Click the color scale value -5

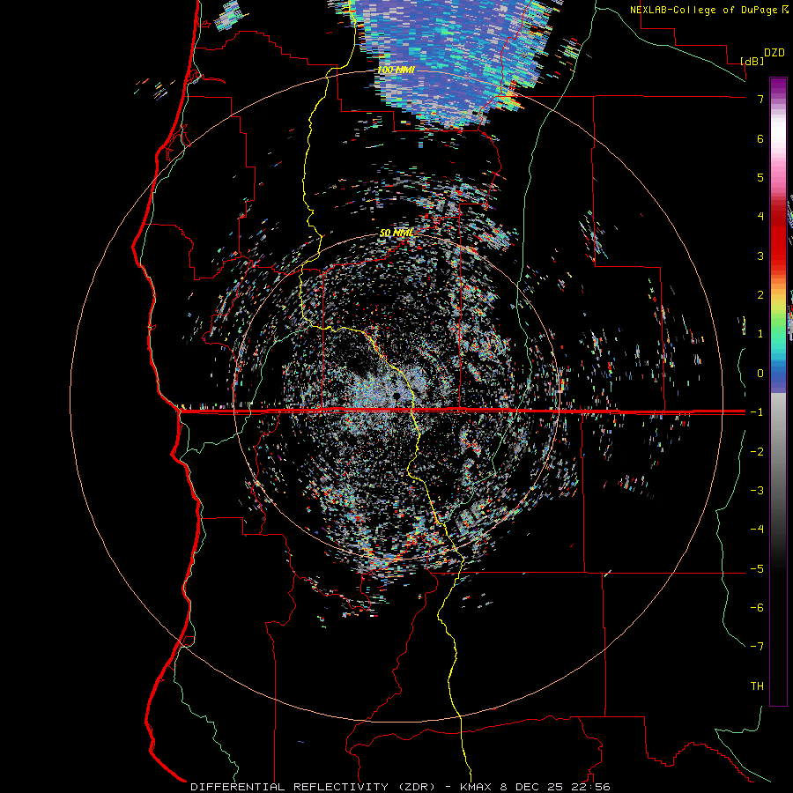click(757, 569)
